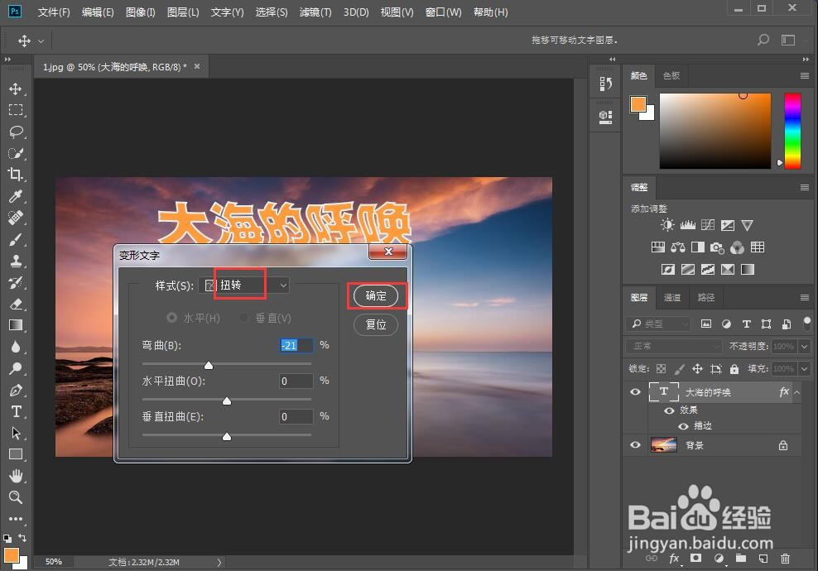Click 确定 to apply the text warp

377,295
